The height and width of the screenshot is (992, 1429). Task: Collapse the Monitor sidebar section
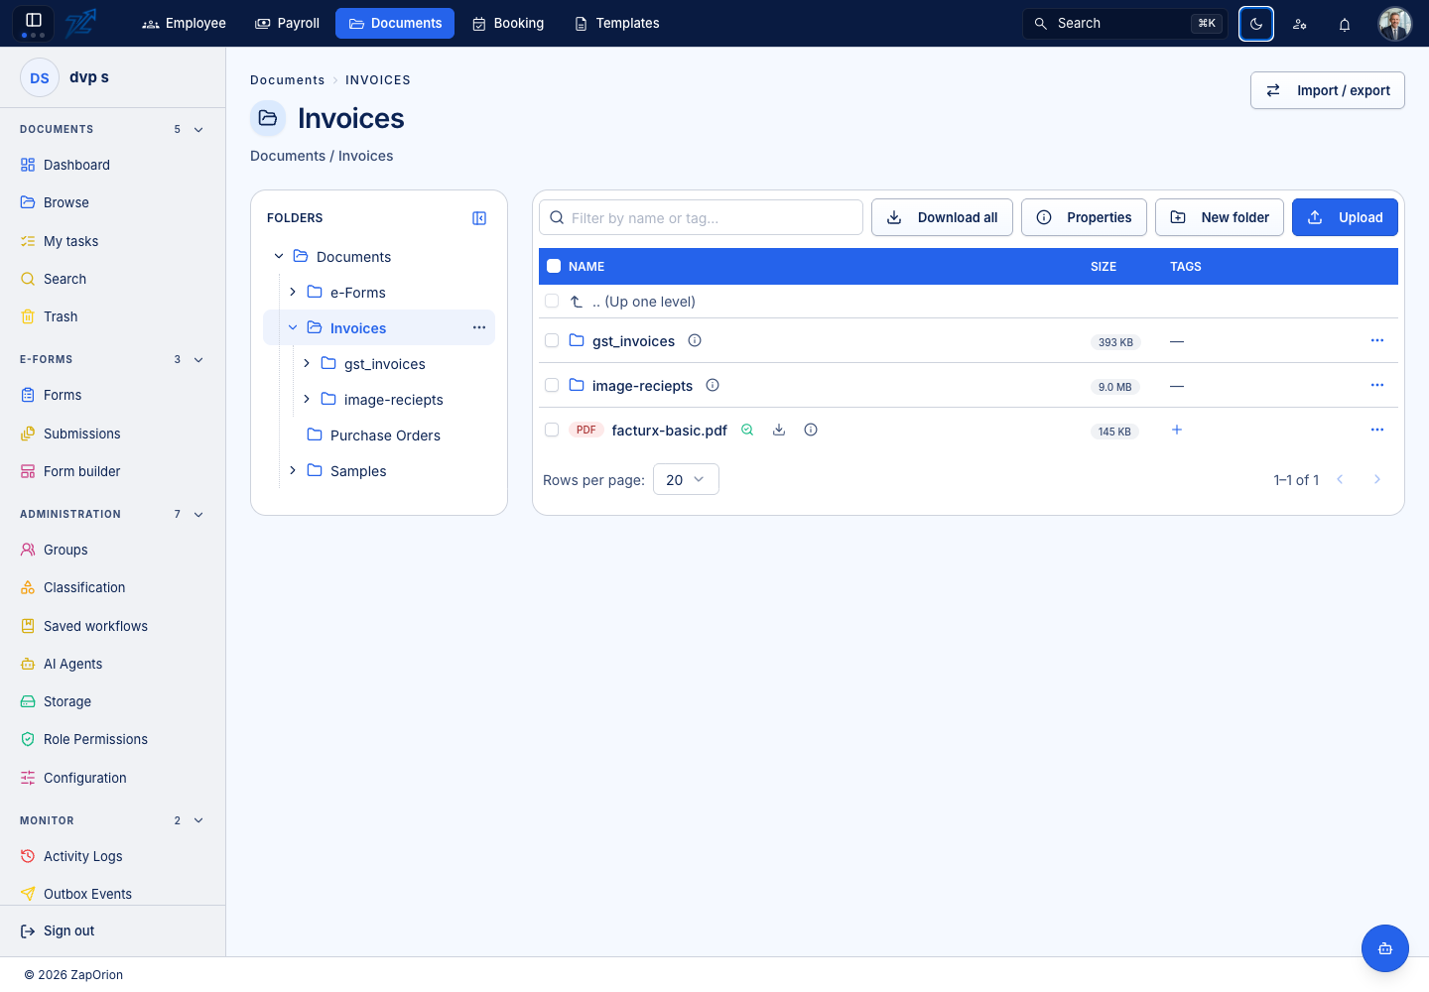(198, 820)
